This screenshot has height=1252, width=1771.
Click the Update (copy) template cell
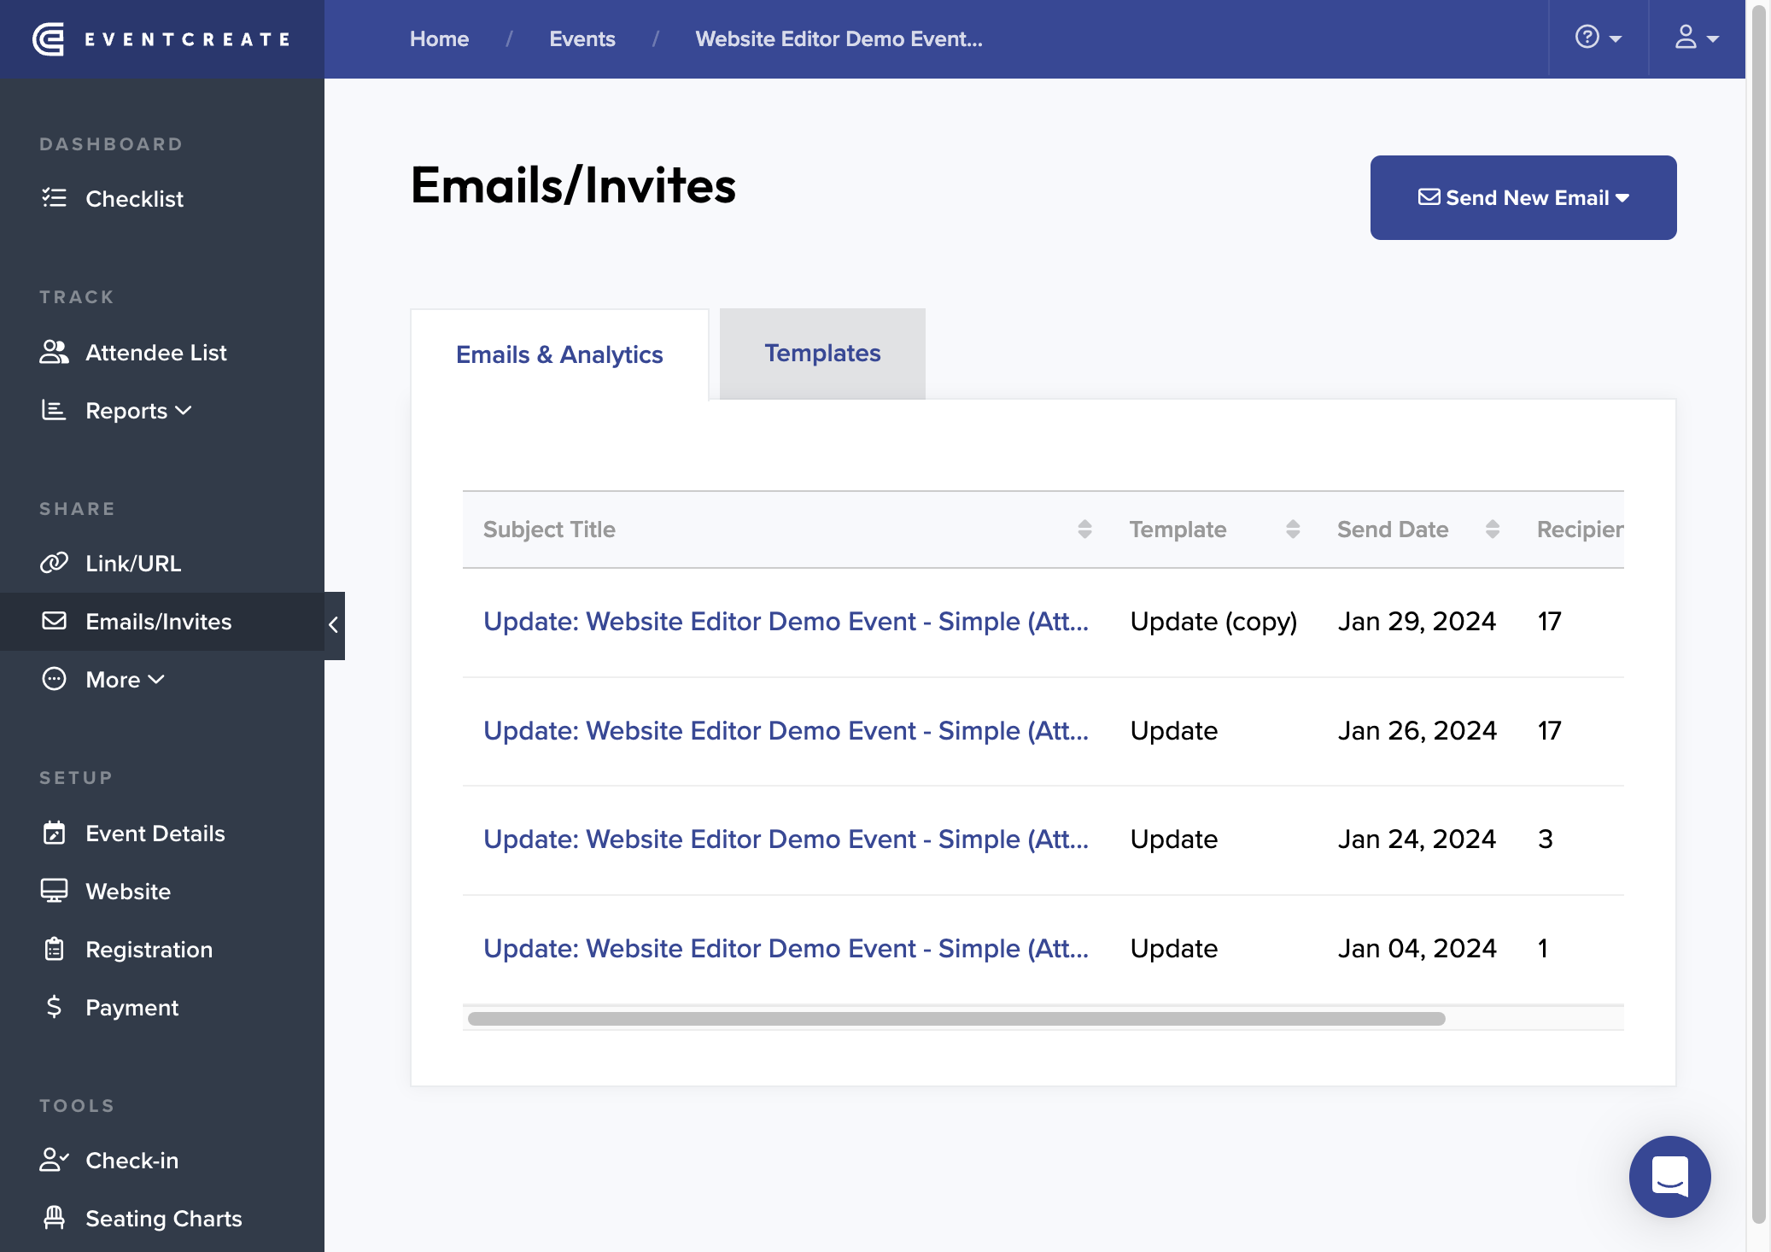point(1213,622)
